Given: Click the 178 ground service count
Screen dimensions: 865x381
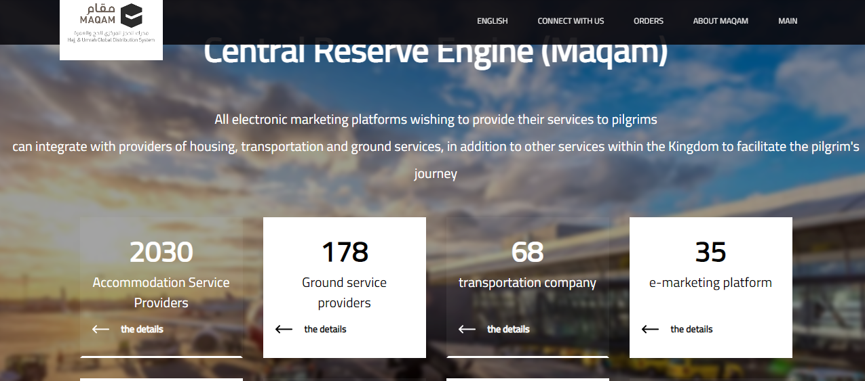Looking at the screenshot, I should coord(345,252).
